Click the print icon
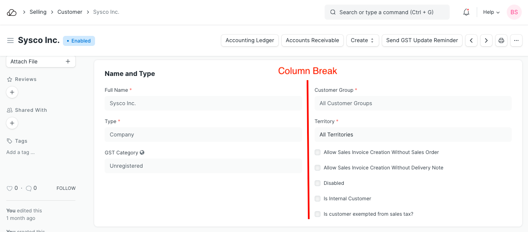Image resolution: width=528 pixels, height=232 pixels. 501,40
